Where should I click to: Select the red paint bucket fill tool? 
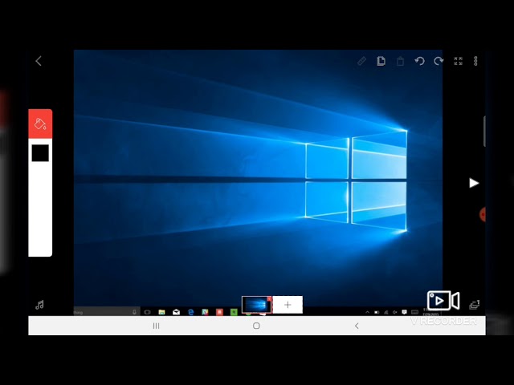[x=40, y=124]
